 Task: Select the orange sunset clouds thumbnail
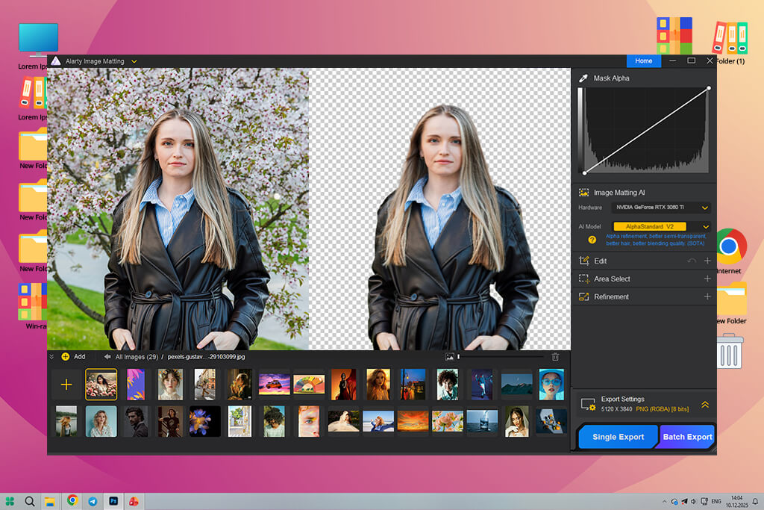[x=413, y=421]
